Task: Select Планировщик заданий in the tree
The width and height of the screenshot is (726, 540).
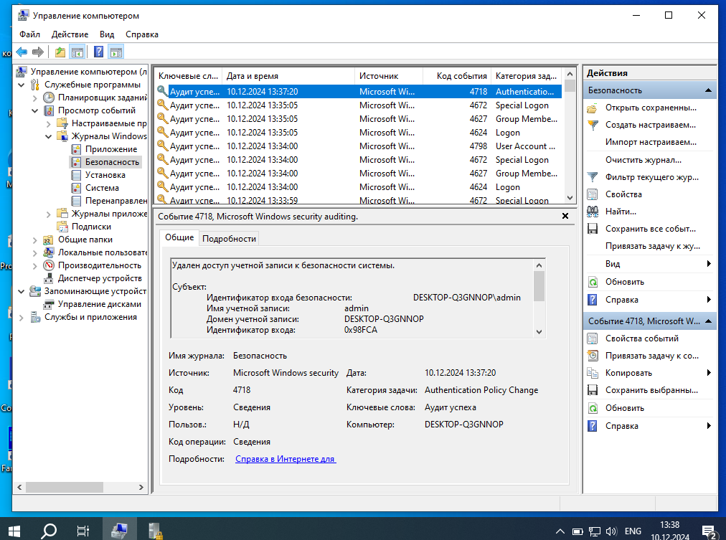Action: point(102,98)
